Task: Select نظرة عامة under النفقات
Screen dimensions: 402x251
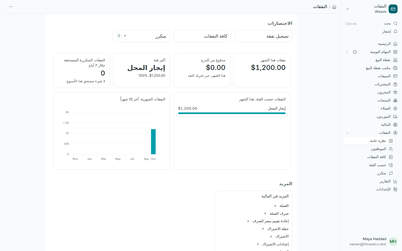Action: (369, 141)
